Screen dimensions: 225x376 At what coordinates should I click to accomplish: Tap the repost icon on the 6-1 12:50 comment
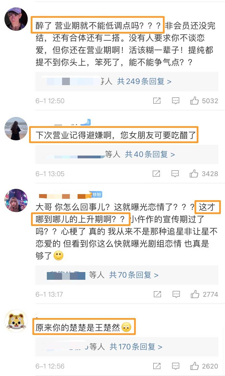(157, 101)
